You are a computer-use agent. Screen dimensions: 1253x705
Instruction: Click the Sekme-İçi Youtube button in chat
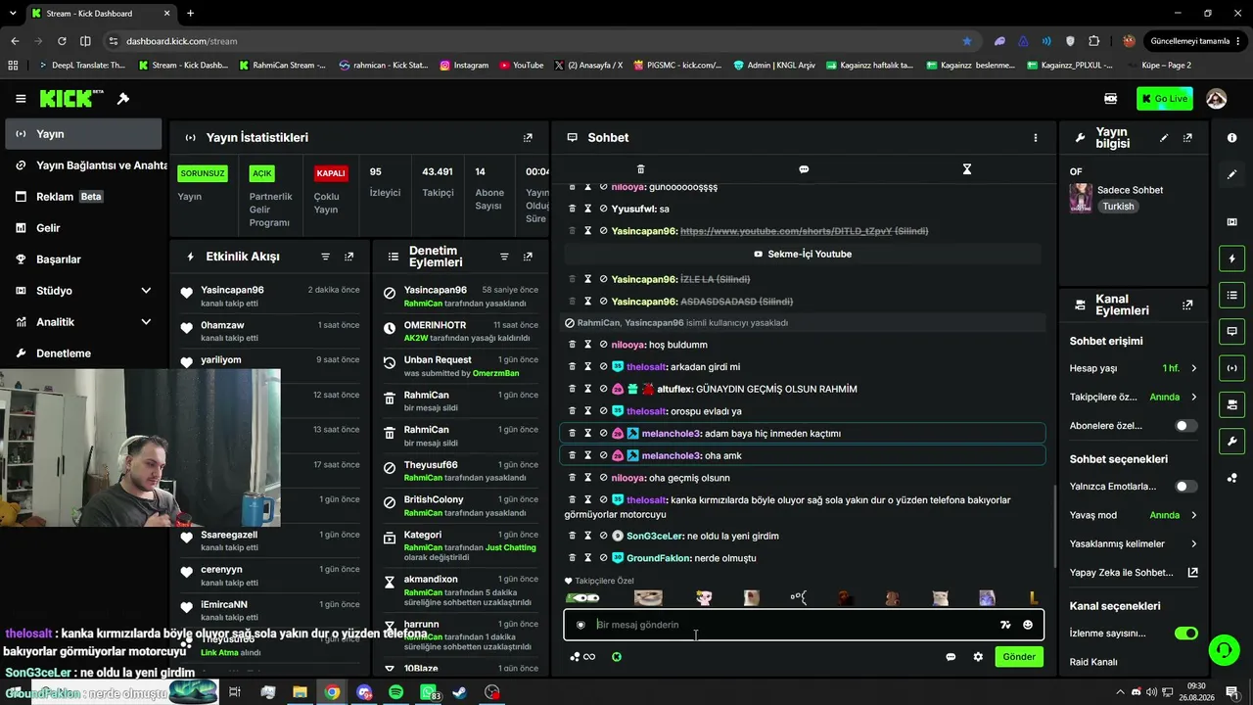[803, 254]
